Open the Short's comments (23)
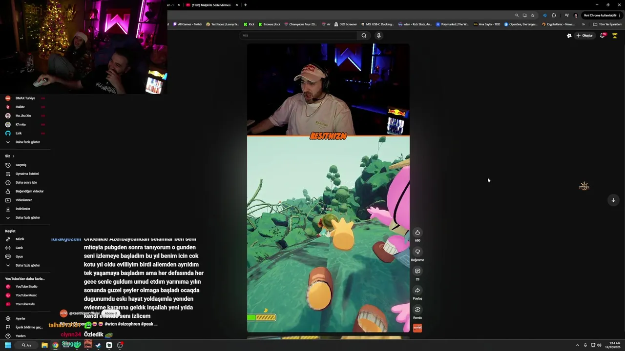This screenshot has height=351, width=625. (x=417, y=271)
